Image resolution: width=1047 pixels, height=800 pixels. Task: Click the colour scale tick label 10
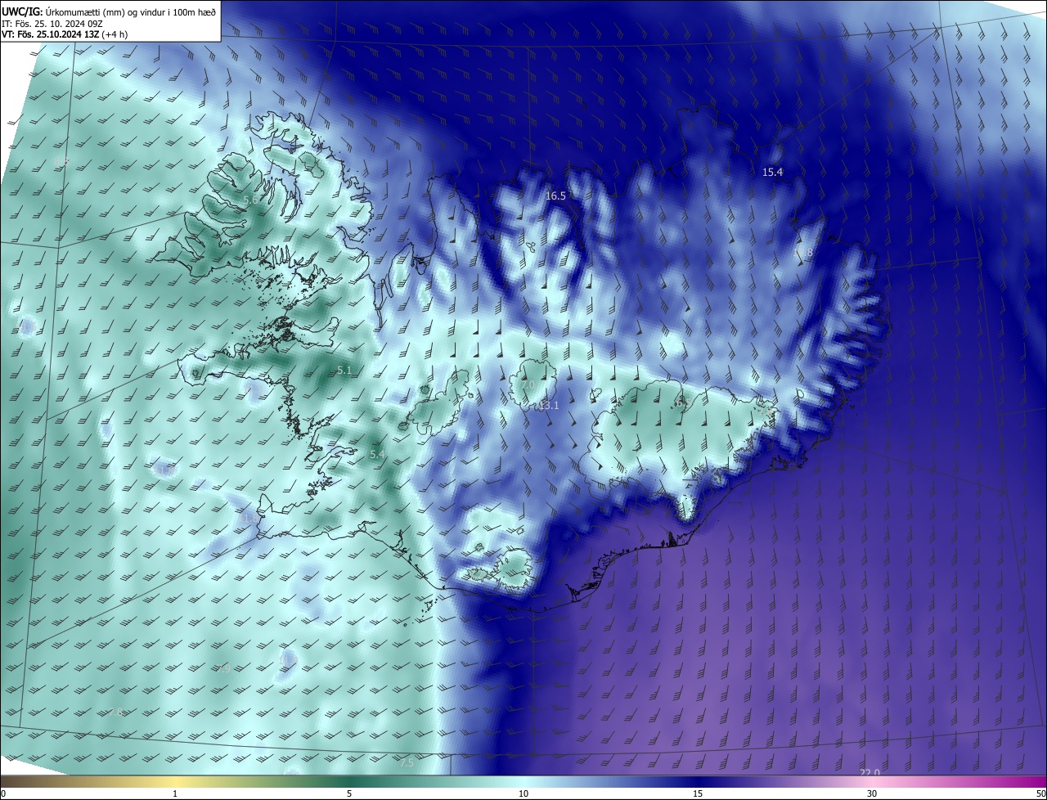(523, 793)
